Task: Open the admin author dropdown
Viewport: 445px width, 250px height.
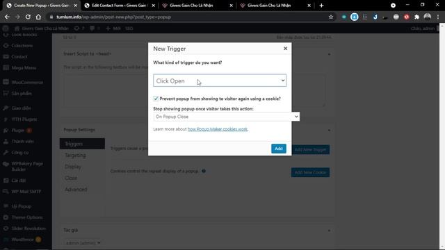Action: (82, 243)
